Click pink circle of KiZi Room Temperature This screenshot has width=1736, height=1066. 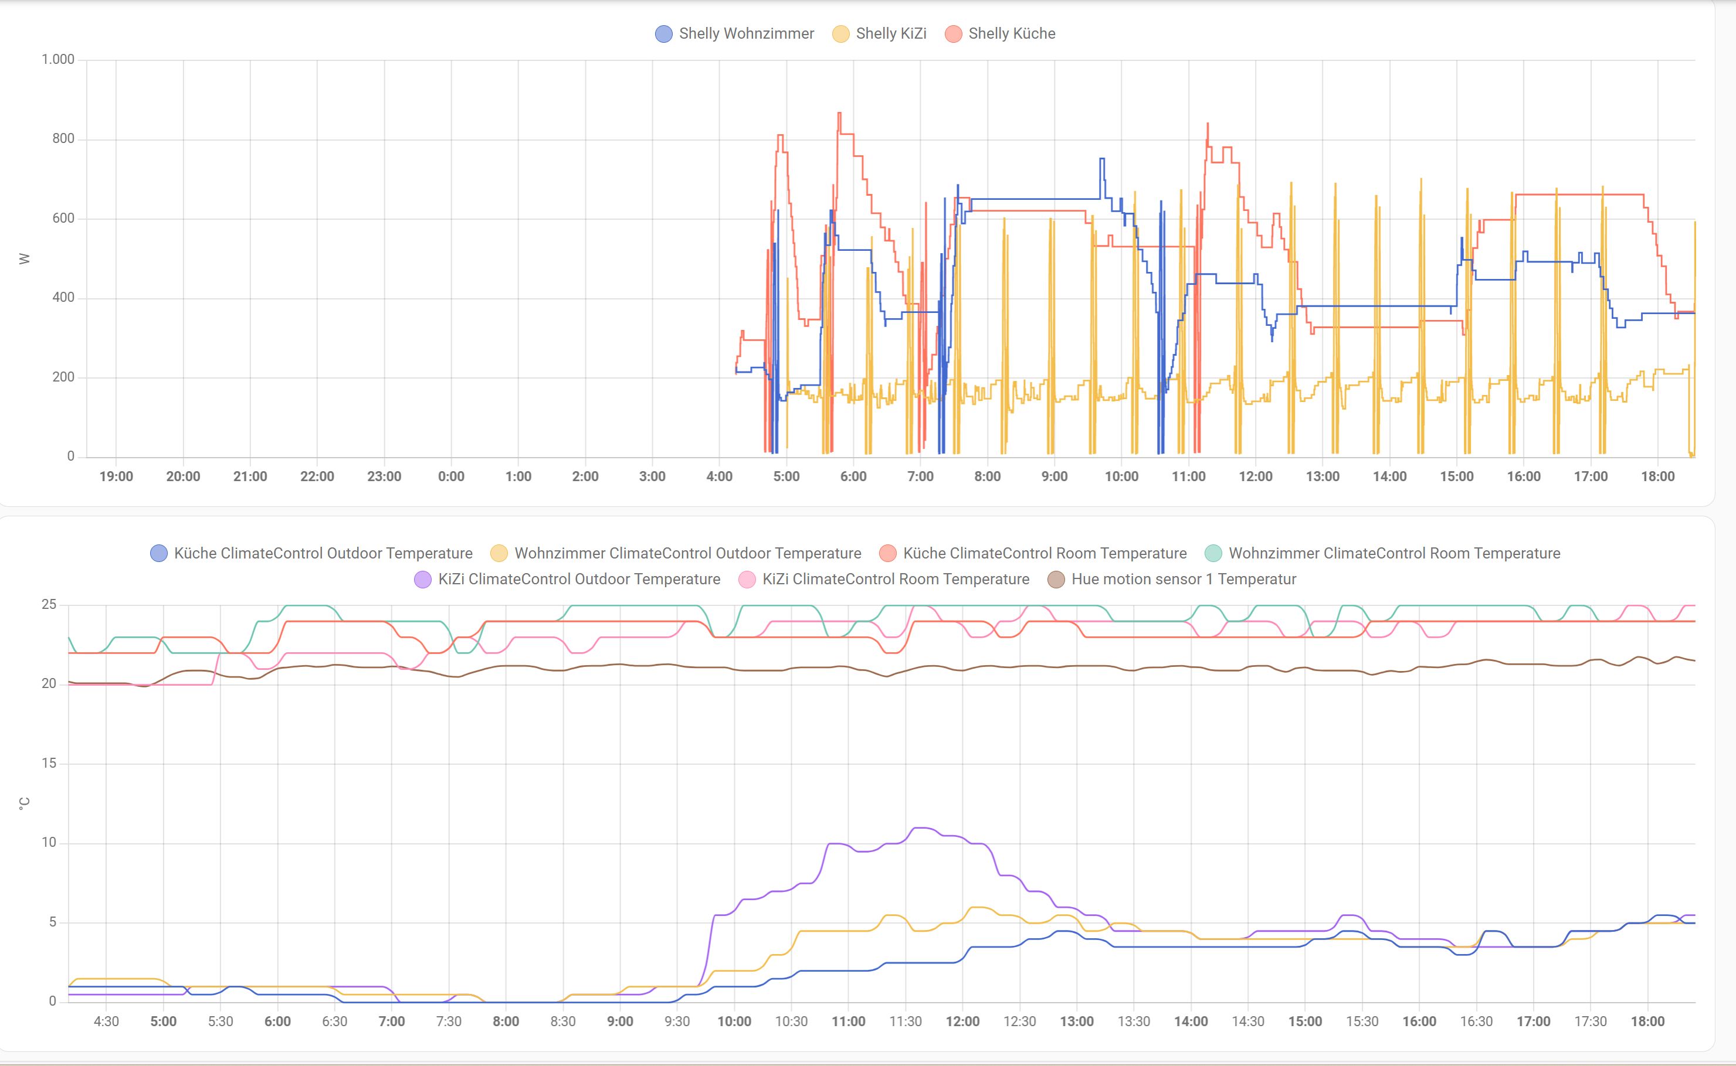click(747, 580)
